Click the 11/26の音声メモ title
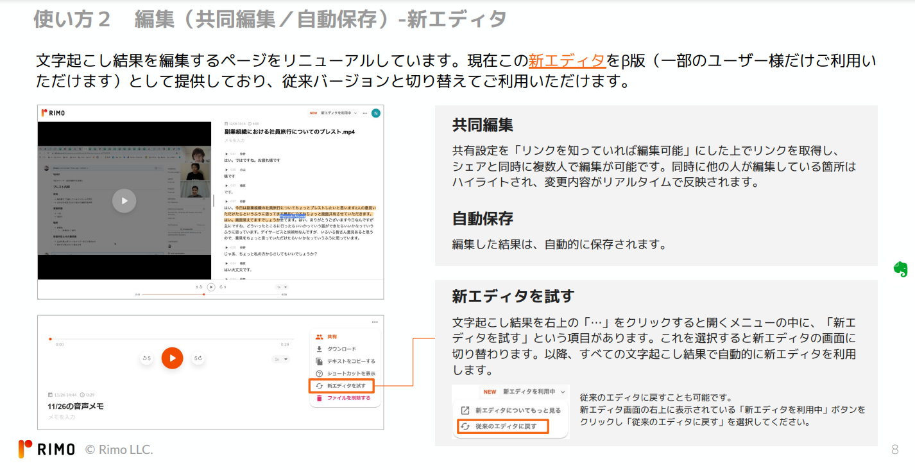The image size is (915, 470). [76, 406]
